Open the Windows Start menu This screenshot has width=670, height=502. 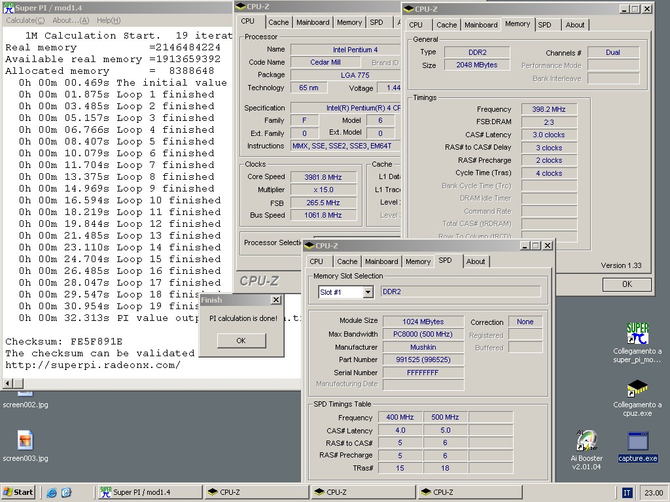[18, 492]
